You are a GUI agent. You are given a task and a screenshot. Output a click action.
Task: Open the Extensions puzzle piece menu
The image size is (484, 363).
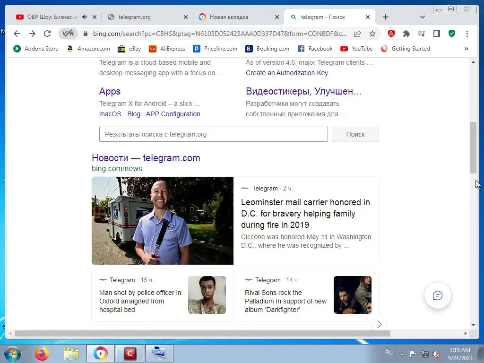[x=406, y=34]
